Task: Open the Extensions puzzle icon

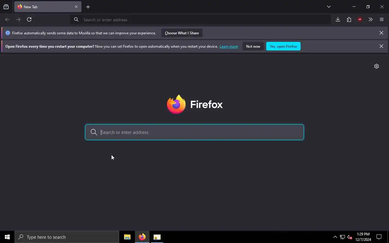Action: click(349, 19)
